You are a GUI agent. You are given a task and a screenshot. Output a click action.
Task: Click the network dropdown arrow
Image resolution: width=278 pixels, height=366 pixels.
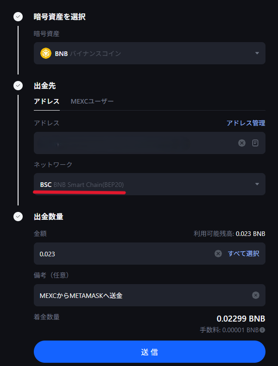[x=257, y=184]
